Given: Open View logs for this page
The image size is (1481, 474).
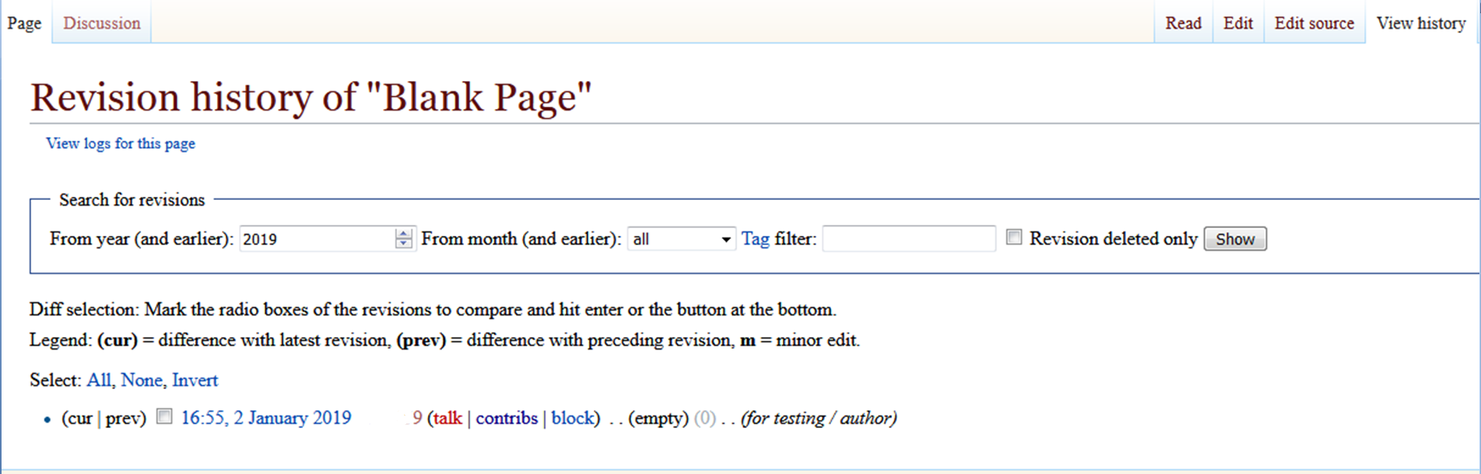Looking at the screenshot, I should (x=121, y=143).
